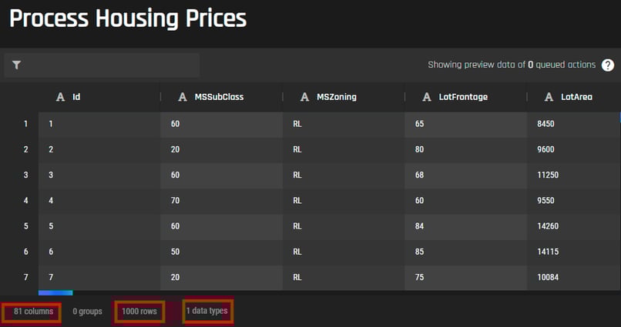Click the type icon beside MSZoning
The image size is (621, 327).
tap(304, 97)
